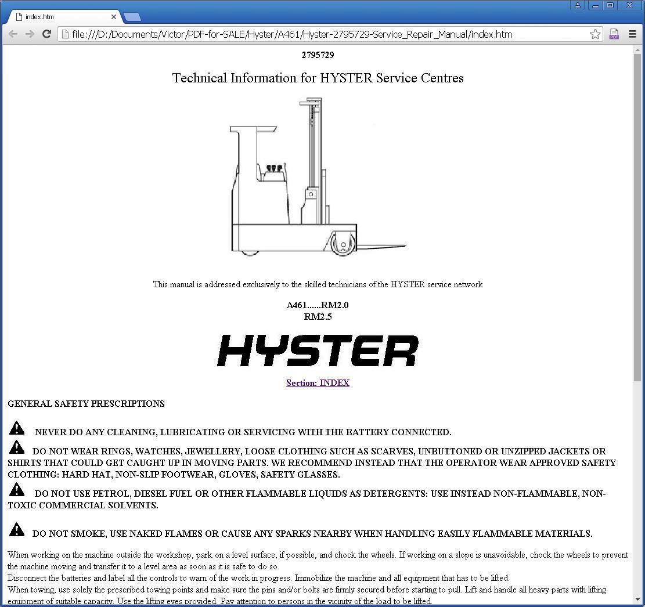Image resolution: width=645 pixels, height=607 pixels.
Task: Close the index.htm tab
Action: click(x=114, y=17)
